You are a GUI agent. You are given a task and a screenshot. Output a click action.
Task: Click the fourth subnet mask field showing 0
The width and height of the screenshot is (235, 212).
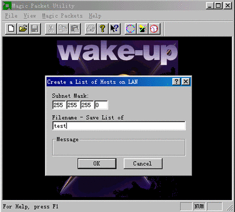coord(101,105)
